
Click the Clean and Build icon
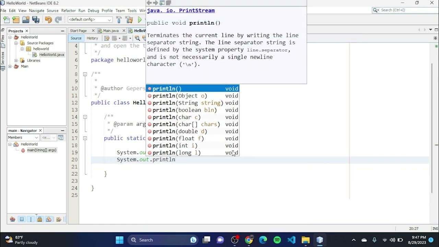pyautogui.click(x=129, y=20)
